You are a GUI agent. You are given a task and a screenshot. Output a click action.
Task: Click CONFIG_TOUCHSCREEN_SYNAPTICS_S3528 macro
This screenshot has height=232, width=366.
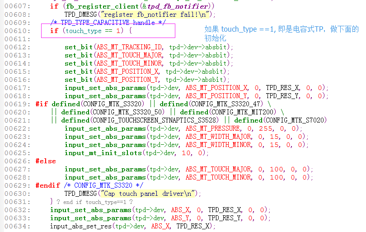click(x=154, y=120)
